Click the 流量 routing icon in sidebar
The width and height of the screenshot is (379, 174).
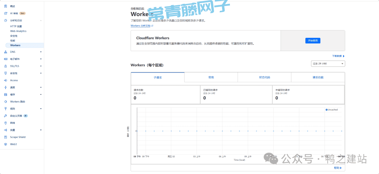click(6, 130)
